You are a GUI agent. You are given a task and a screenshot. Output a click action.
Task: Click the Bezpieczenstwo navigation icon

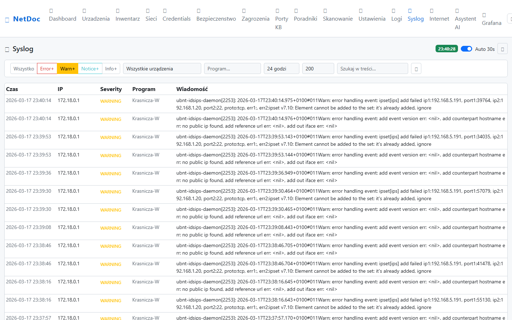tap(199, 11)
